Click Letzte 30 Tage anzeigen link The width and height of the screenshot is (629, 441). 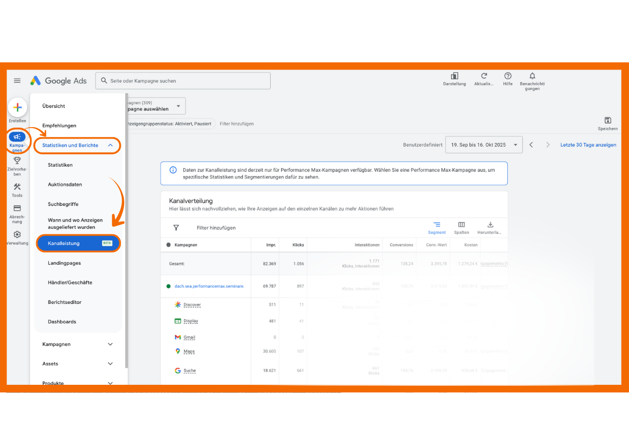coord(588,145)
